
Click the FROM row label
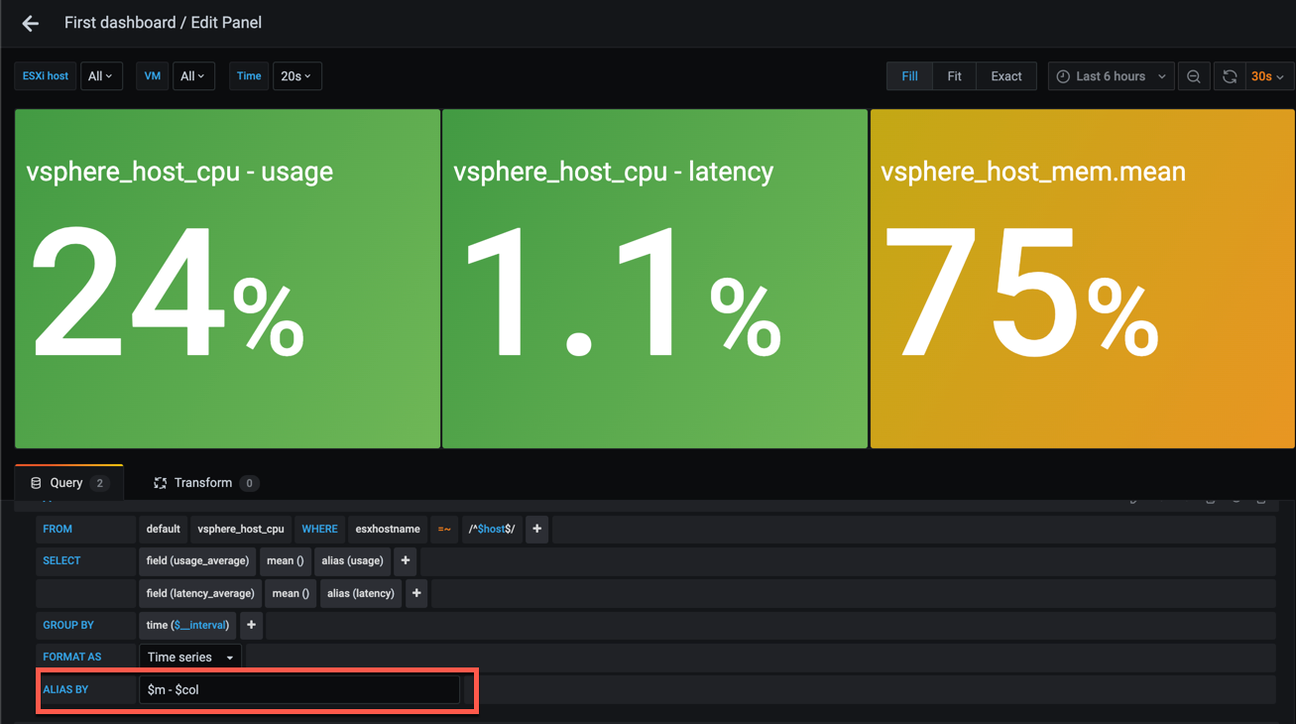click(x=86, y=530)
